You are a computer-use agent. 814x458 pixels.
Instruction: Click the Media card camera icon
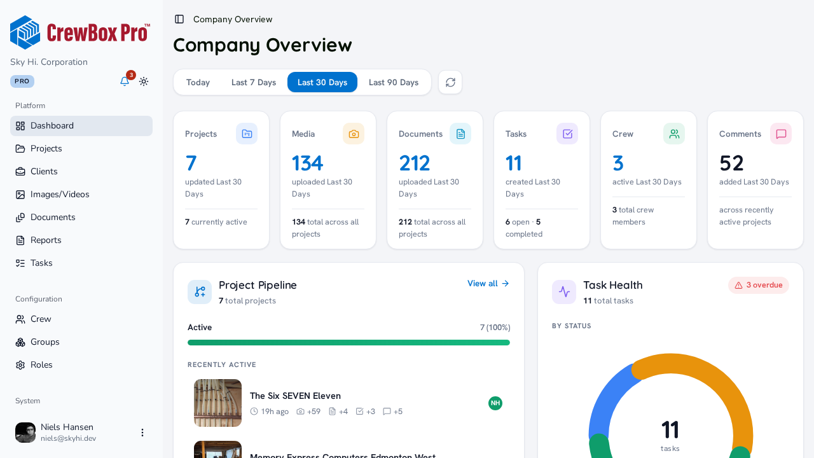354,134
